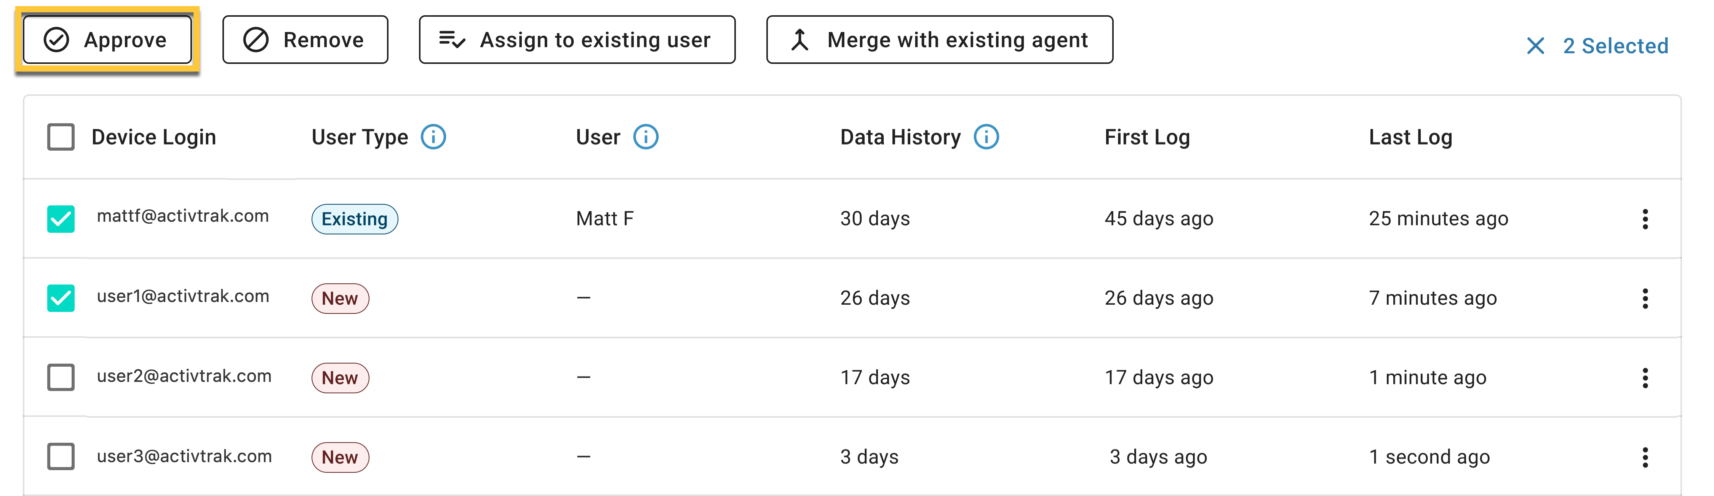
Task: Toggle the select-all checkbox in header
Action: (x=61, y=137)
